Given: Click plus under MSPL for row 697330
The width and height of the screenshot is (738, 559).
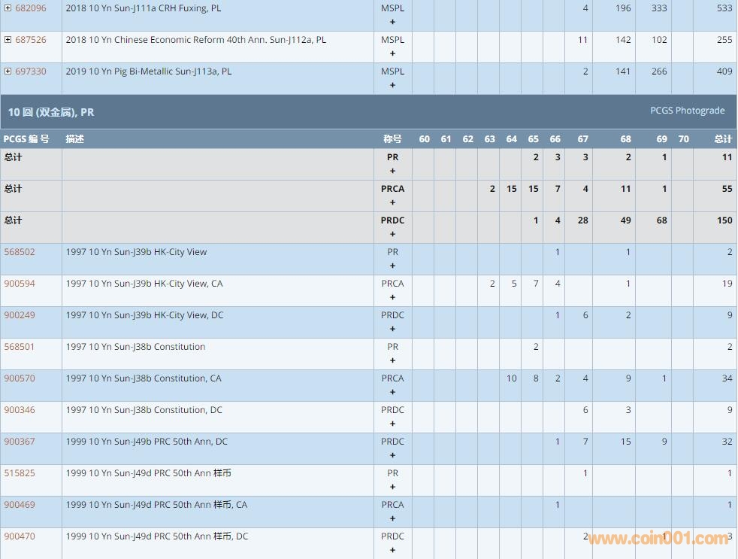Looking at the screenshot, I should click(x=392, y=86).
